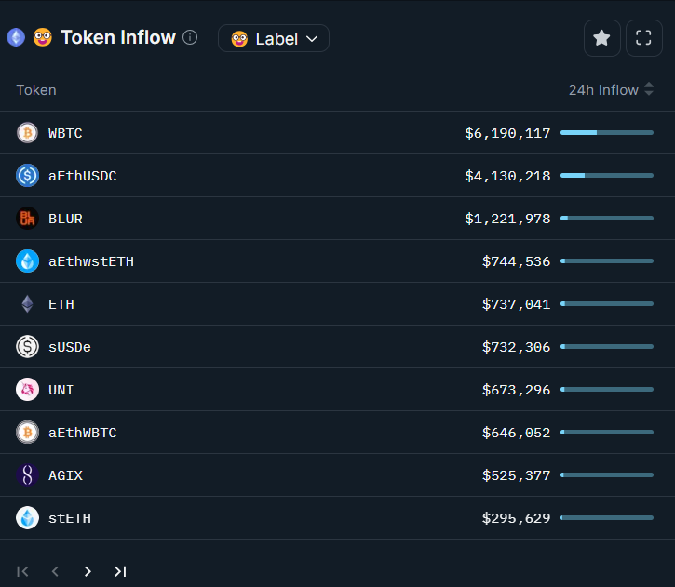Click the star favorite icon button
675x587 pixels.
pos(601,38)
